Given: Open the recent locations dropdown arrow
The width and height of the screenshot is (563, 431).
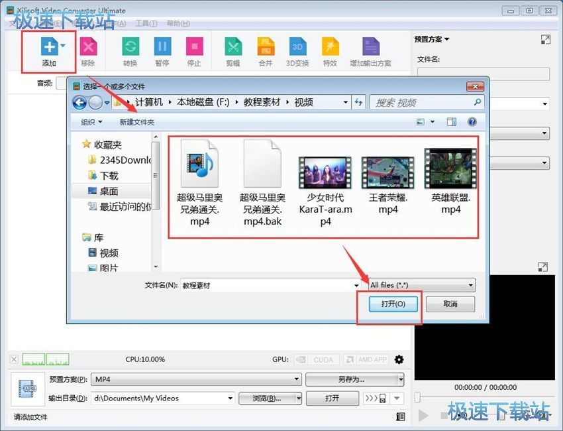Looking at the screenshot, I should 107,103.
